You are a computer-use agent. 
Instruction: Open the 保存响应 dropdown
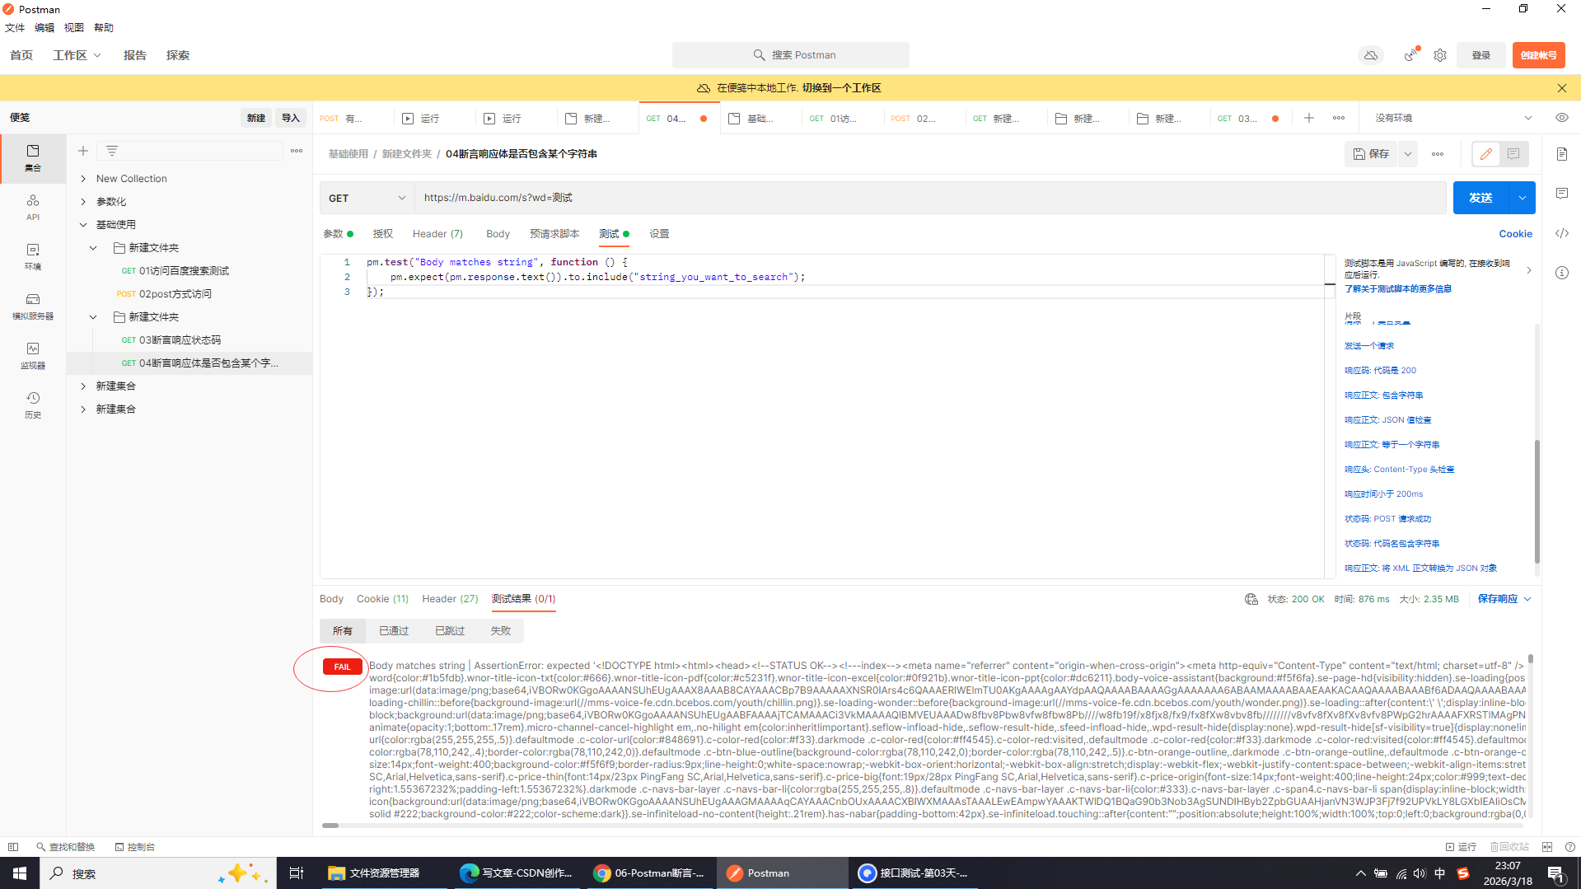1504,599
